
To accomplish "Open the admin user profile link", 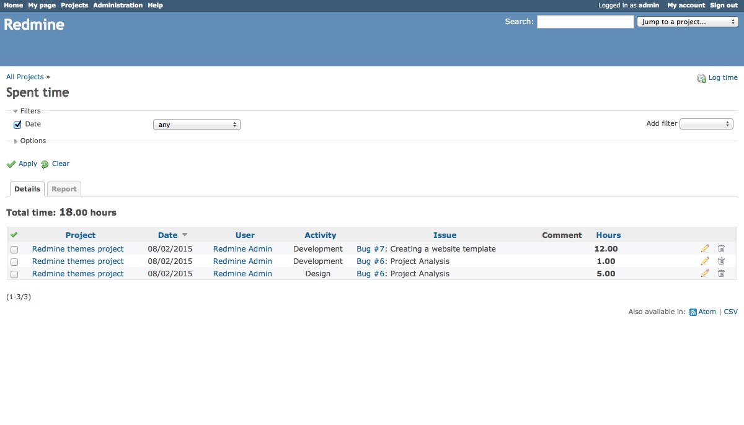I will [x=649, y=5].
